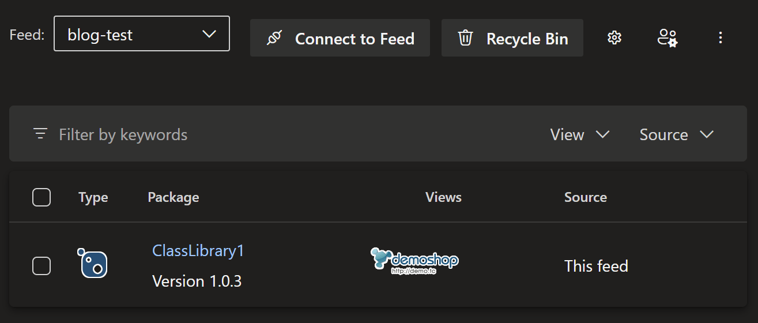Click the NuGet package type icon
This screenshot has height=323, width=758.
tap(92, 263)
